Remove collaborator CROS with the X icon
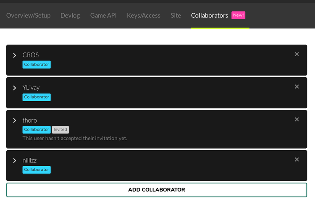This screenshot has width=315, height=207. pos(297,54)
